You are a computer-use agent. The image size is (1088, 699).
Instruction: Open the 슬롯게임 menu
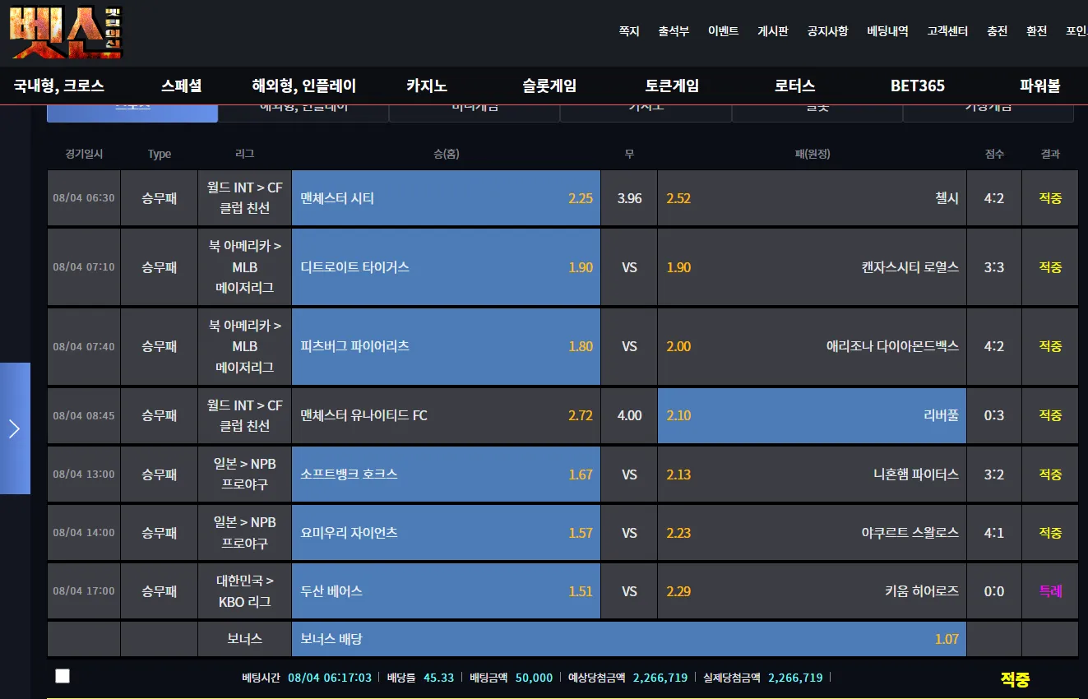(549, 86)
